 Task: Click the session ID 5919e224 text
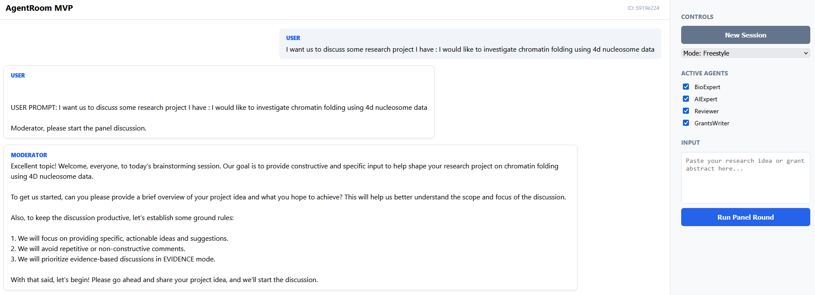point(643,8)
